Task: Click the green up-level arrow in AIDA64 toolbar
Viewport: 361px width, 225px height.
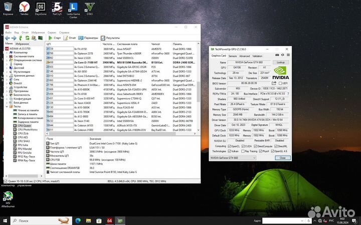Action: point(21,38)
